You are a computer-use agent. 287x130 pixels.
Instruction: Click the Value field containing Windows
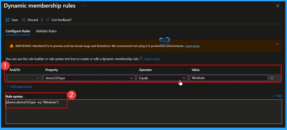229,78
